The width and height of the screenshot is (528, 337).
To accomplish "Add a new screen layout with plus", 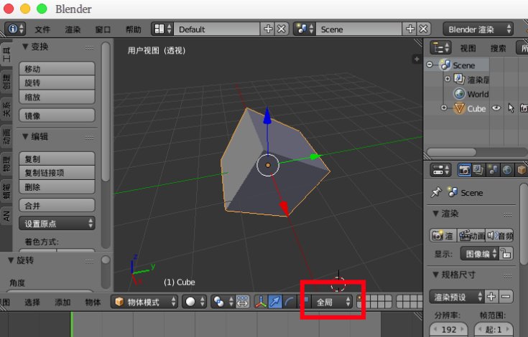I will pos(269,29).
